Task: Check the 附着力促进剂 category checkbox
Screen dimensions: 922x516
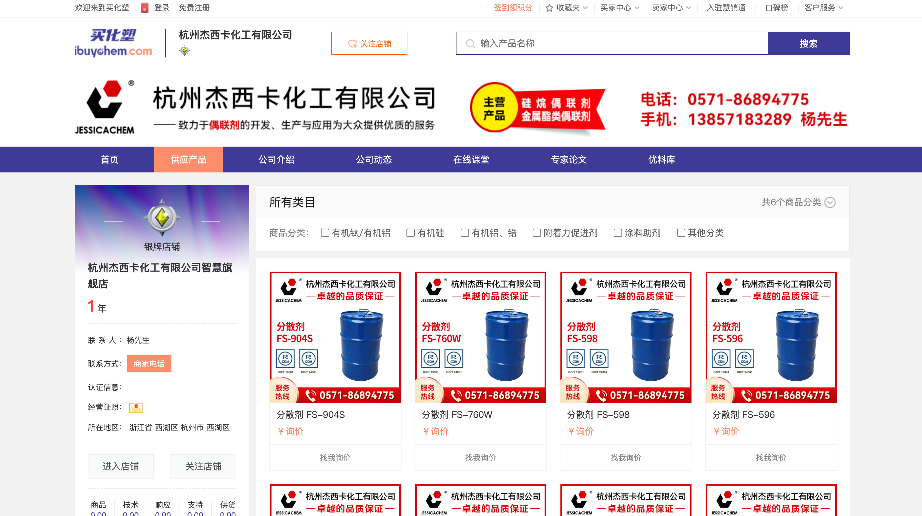Action: tap(537, 233)
